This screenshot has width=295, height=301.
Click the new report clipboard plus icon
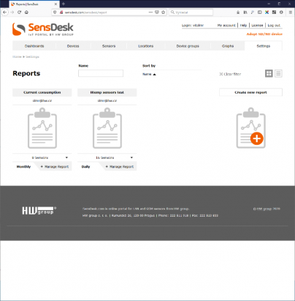251,128
